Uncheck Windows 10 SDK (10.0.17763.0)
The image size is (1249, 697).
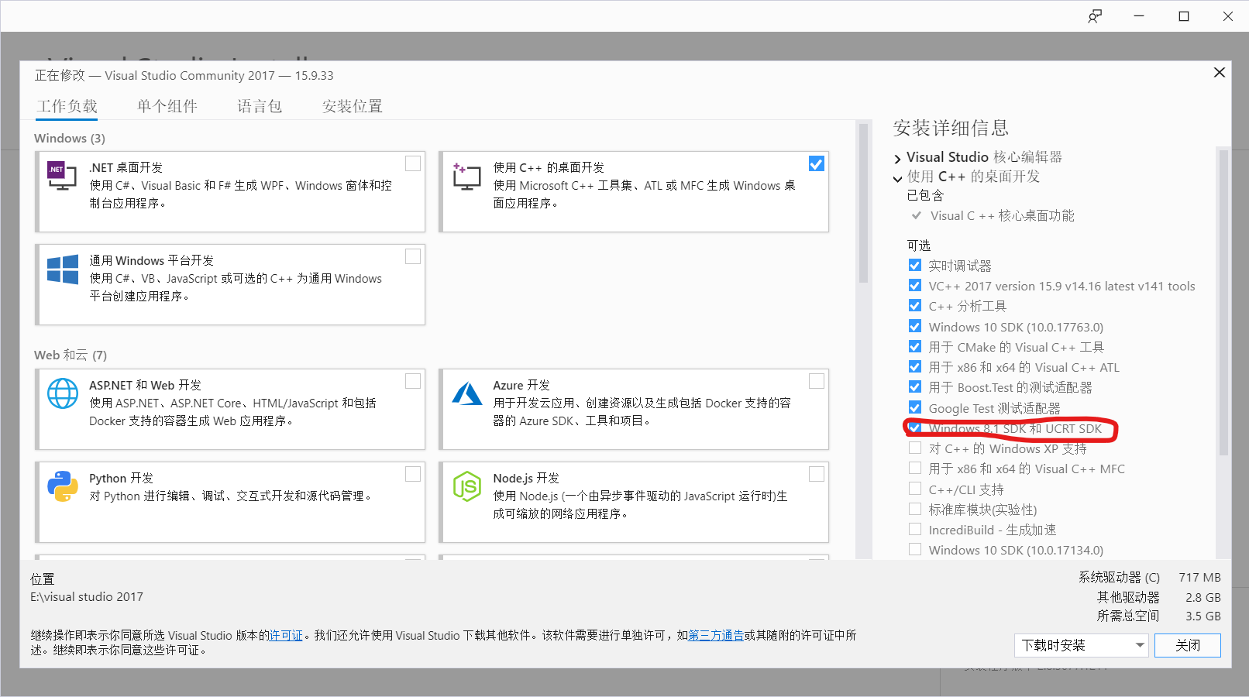(x=915, y=326)
